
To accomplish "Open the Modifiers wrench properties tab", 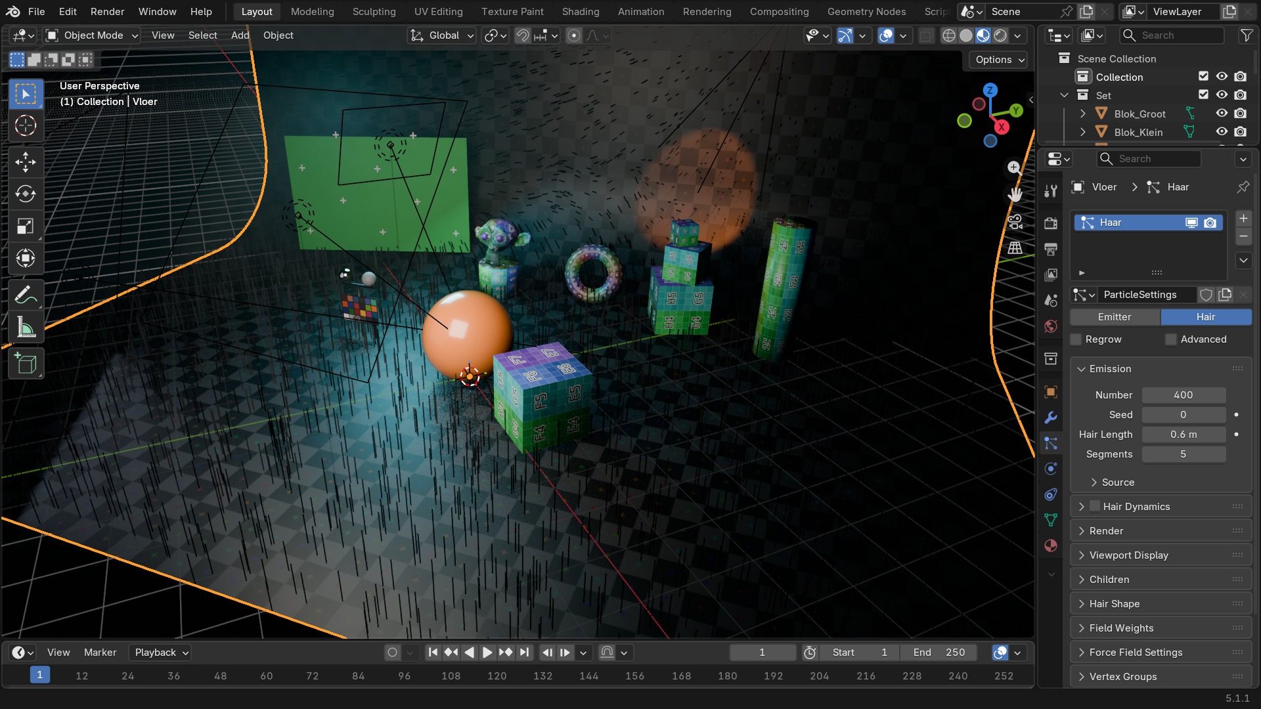I will coord(1051,418).
